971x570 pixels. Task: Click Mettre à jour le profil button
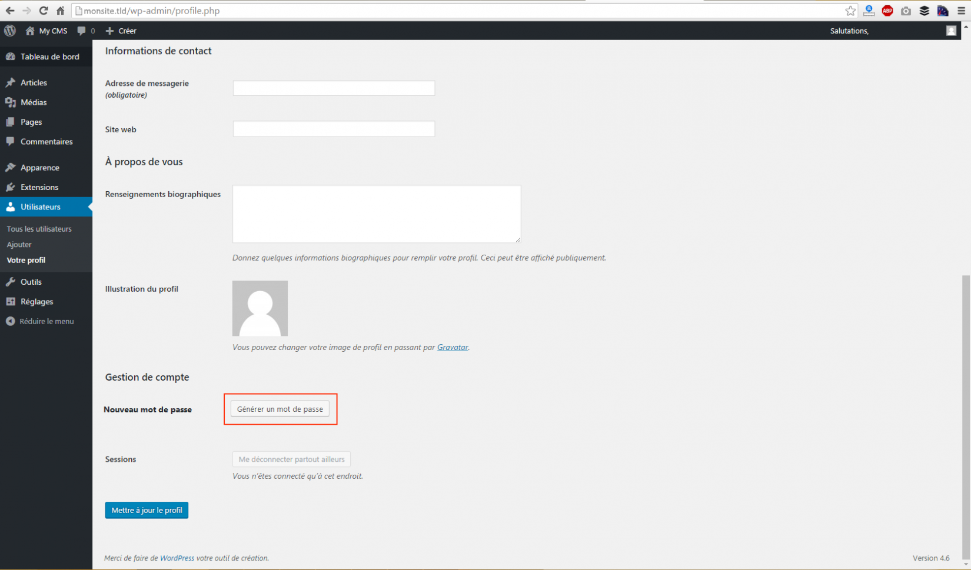click(x=147, y=510)
